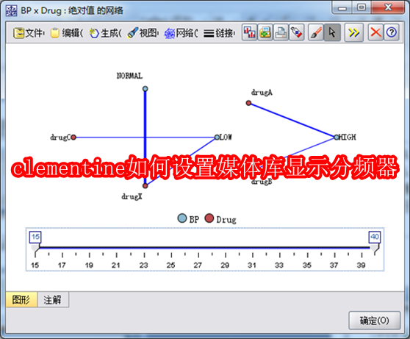Click the window title bar app icon

point(11,10)
